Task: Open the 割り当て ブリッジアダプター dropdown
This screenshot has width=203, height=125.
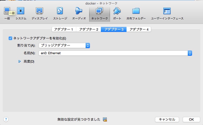Action: click(64, 45)
